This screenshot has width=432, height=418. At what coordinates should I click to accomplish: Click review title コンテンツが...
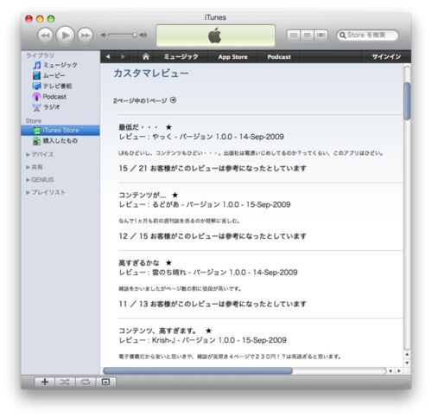pos(143,195)
